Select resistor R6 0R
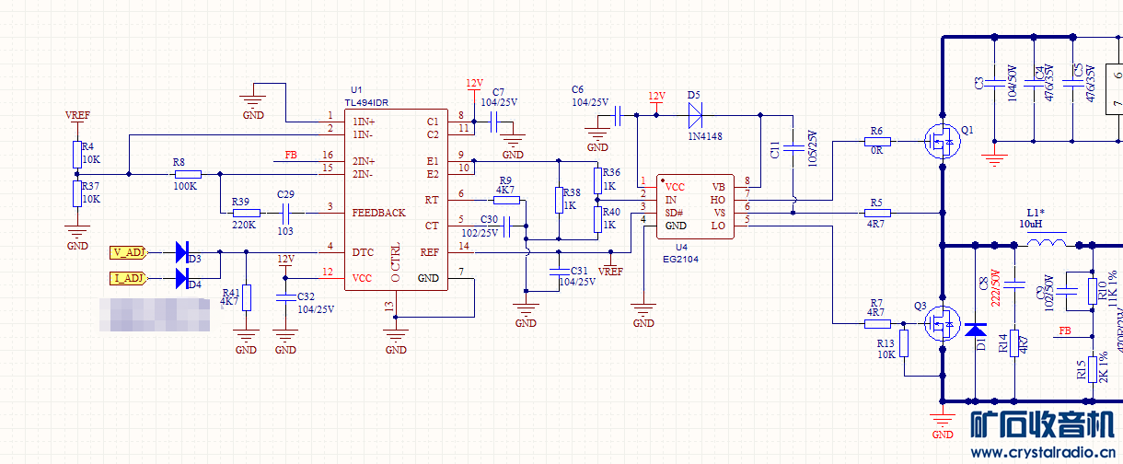Viewport: 1123px width, 464px height. [876, 142]
